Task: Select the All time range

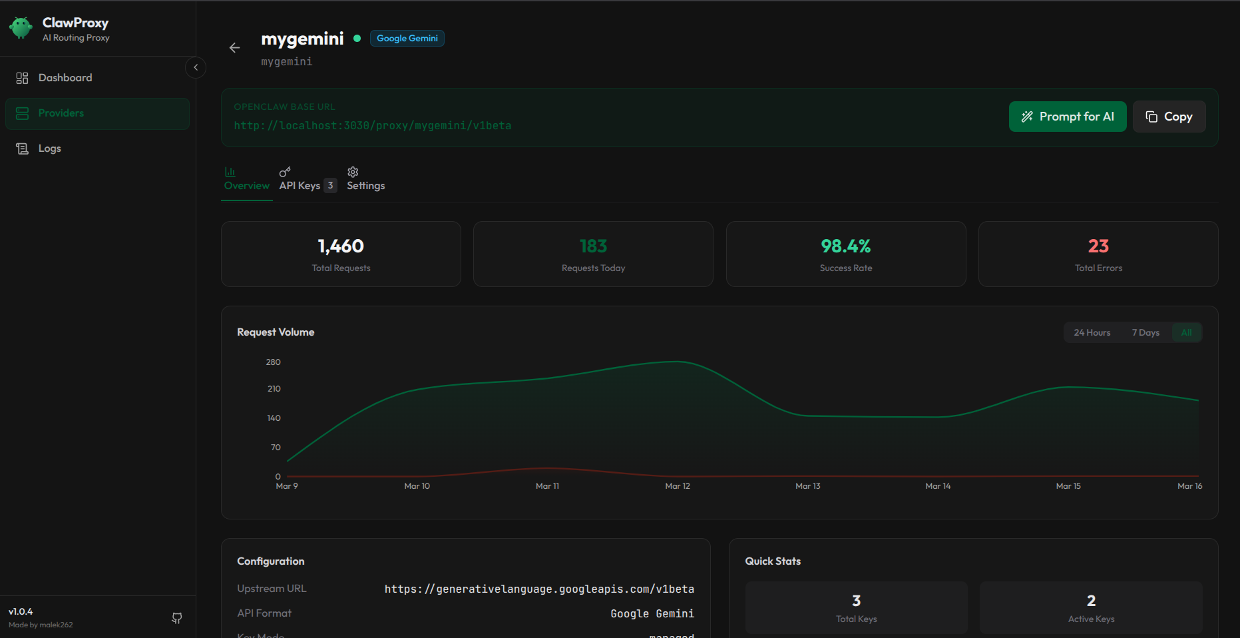Action: [x=1187, y=332]
